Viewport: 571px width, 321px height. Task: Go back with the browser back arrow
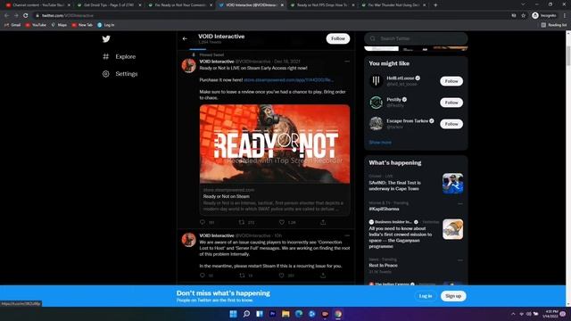click(x=6, y=16)
